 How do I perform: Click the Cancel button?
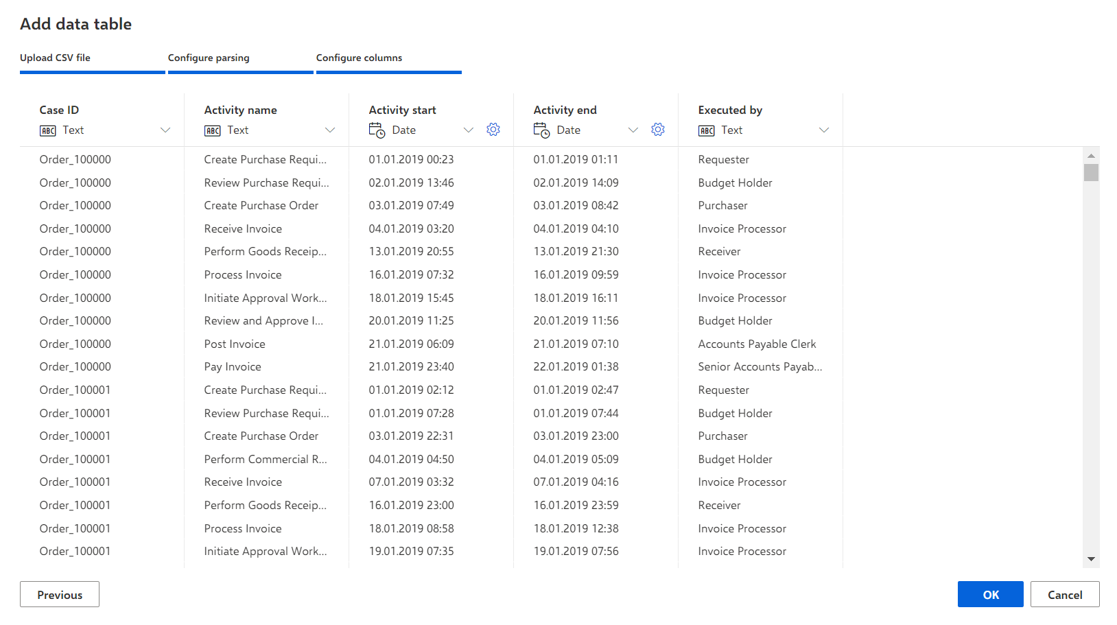[x=1065, y=594]
